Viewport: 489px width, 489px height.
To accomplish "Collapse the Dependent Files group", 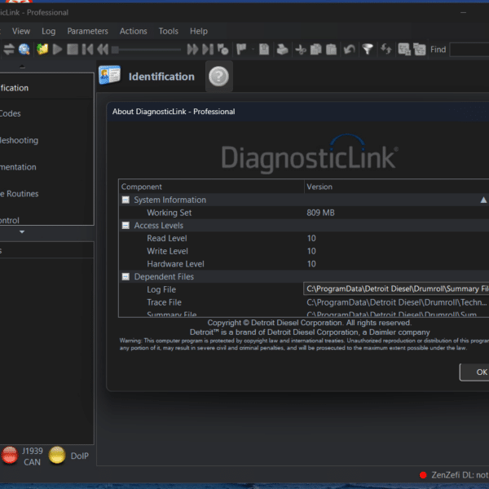I will pyautogui.click(x=126, y=276).
